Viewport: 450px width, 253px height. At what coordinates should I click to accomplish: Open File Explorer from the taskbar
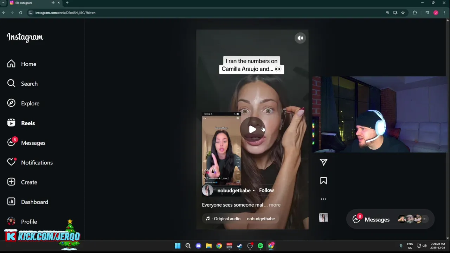[x=208, y=246]
